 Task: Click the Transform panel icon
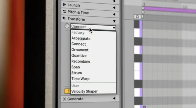point(64,19)
